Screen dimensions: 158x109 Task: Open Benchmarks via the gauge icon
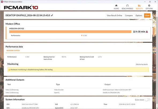[127, 6]
